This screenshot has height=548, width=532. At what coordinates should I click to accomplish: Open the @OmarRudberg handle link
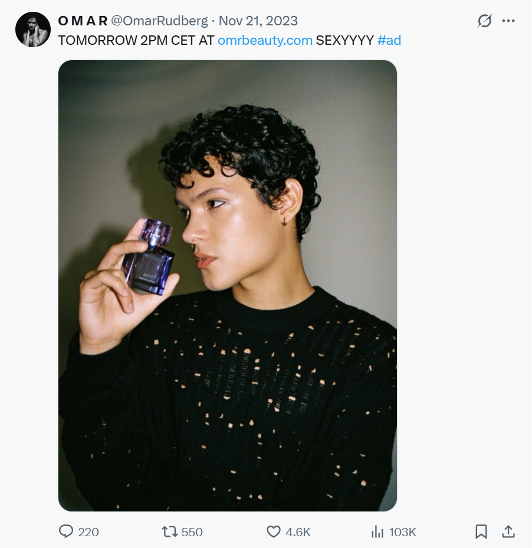pyautogui.click(x=159, y=21)
